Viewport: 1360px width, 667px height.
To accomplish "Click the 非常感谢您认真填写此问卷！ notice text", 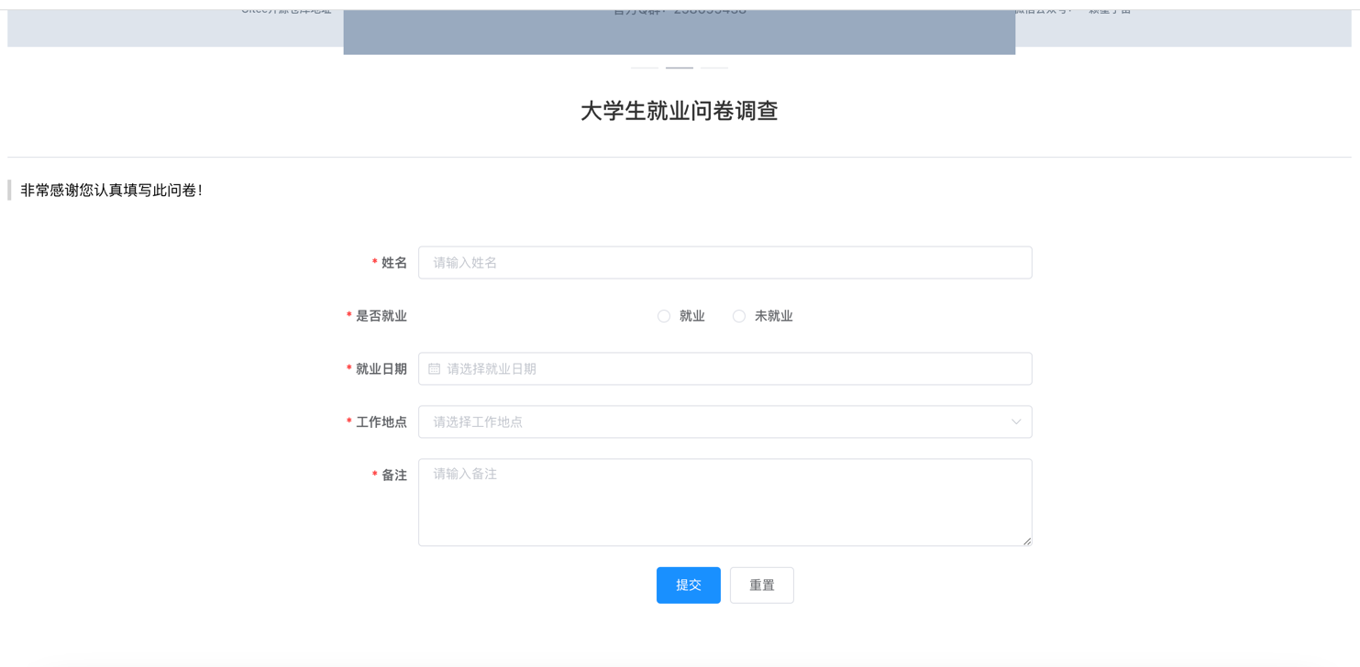I will pyautogui.click(x=111, y=191).
